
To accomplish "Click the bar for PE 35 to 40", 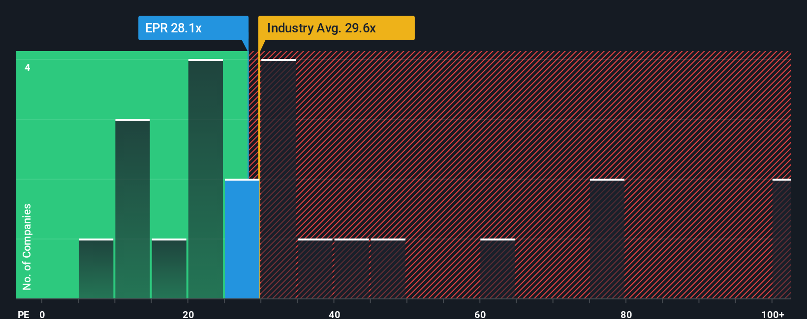I will [x=315, y=269].
